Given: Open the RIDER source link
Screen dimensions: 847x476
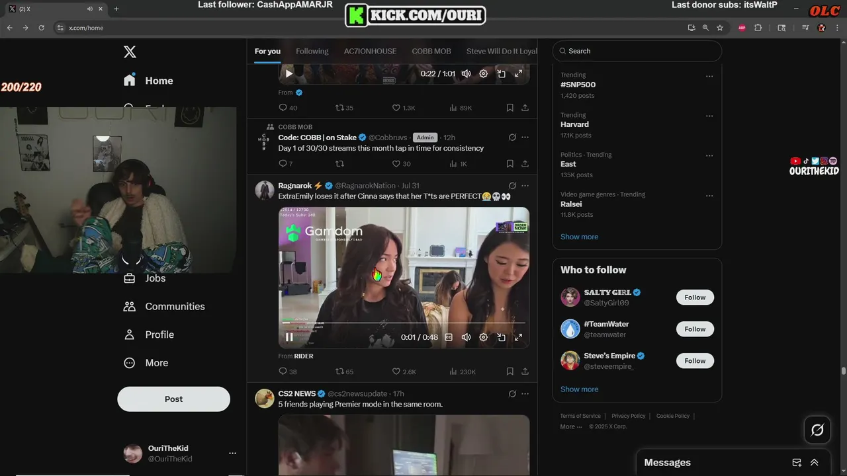Looking at the screenshot, I should coord(304,356).
